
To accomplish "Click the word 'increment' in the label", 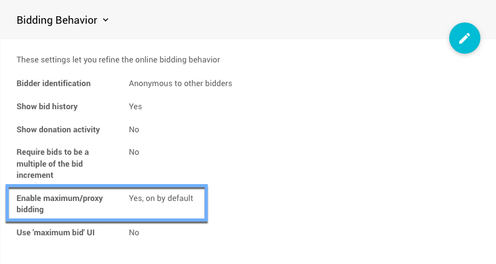I will pos(35,175).
